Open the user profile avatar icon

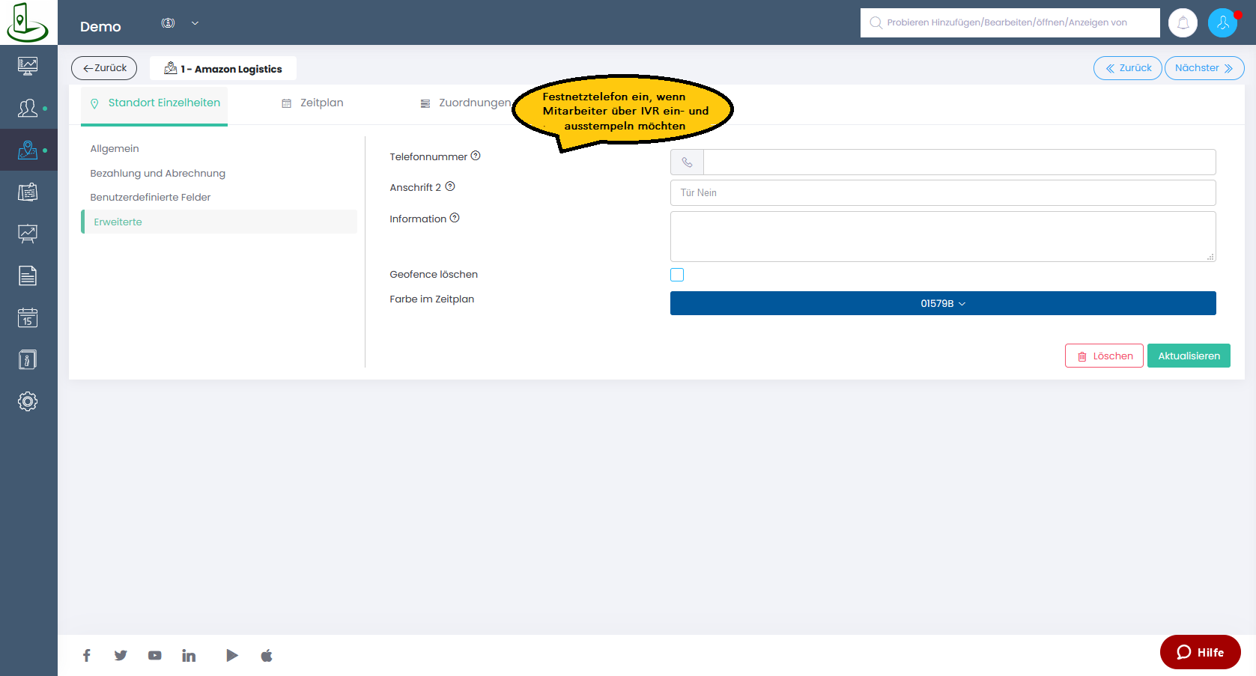1222,23
